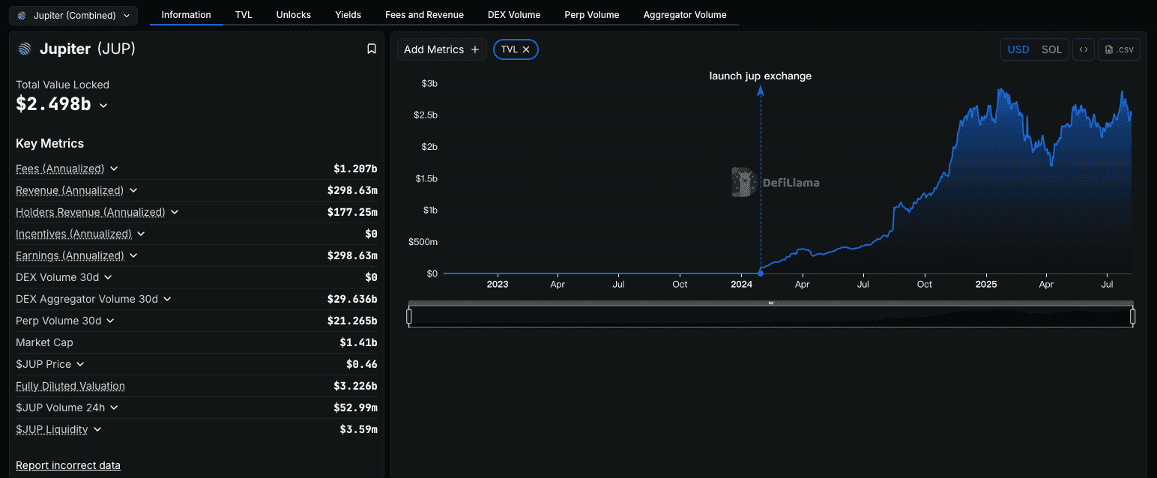Expand the Holders Revenue (Annualized) chevron

pyautogui.click(x=175, y=212)
